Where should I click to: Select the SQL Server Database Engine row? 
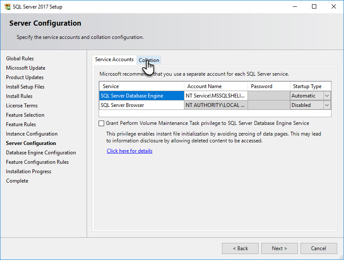[142, 96]
